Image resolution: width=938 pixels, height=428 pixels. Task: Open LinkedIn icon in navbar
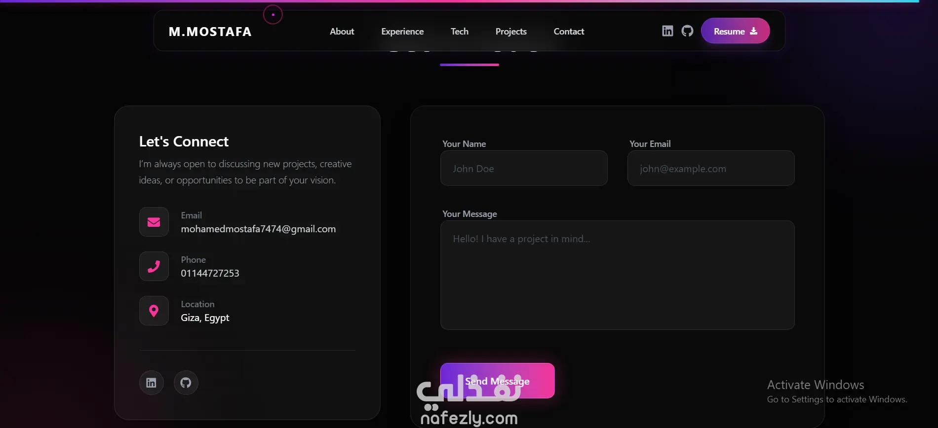pyautogui.click(x=667, y=31)
